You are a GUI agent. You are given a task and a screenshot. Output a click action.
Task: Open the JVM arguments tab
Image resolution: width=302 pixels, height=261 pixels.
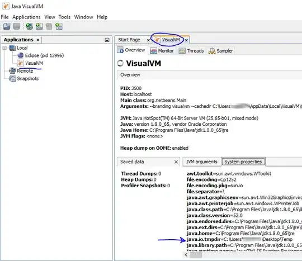coord(202,162)
